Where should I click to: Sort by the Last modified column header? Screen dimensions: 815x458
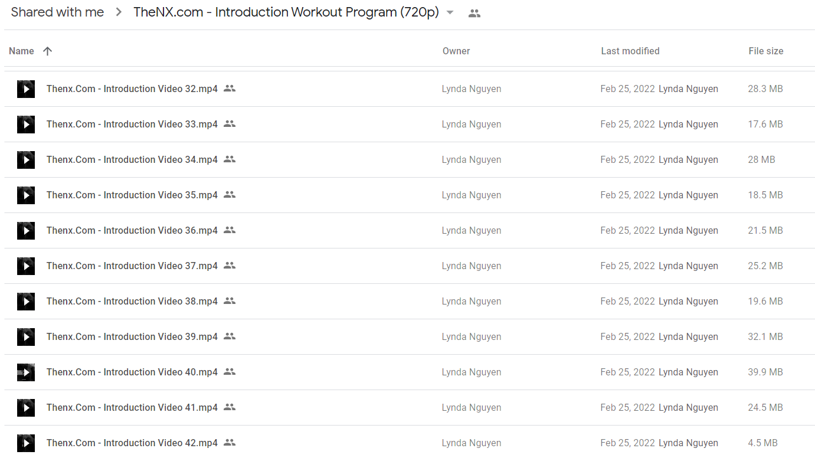point(630,51)
